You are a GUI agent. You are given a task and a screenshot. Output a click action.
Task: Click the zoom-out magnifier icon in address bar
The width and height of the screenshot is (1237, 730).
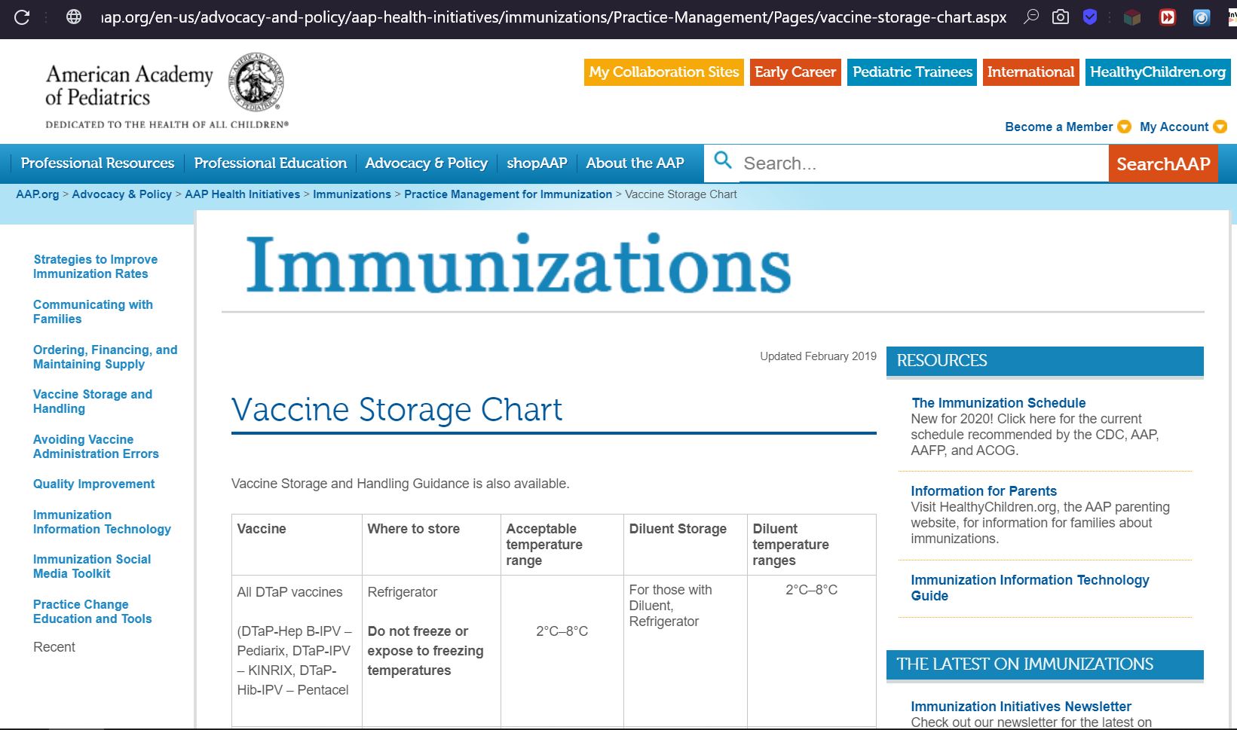tap(1031, 17)
